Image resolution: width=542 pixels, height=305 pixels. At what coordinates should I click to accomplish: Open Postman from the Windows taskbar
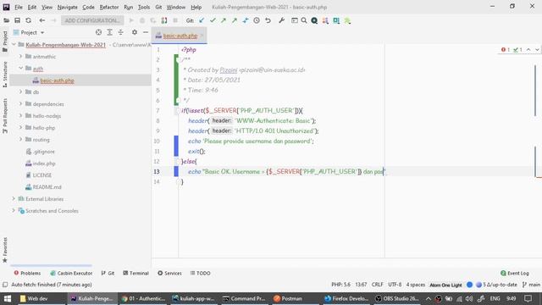coord(288,298)
